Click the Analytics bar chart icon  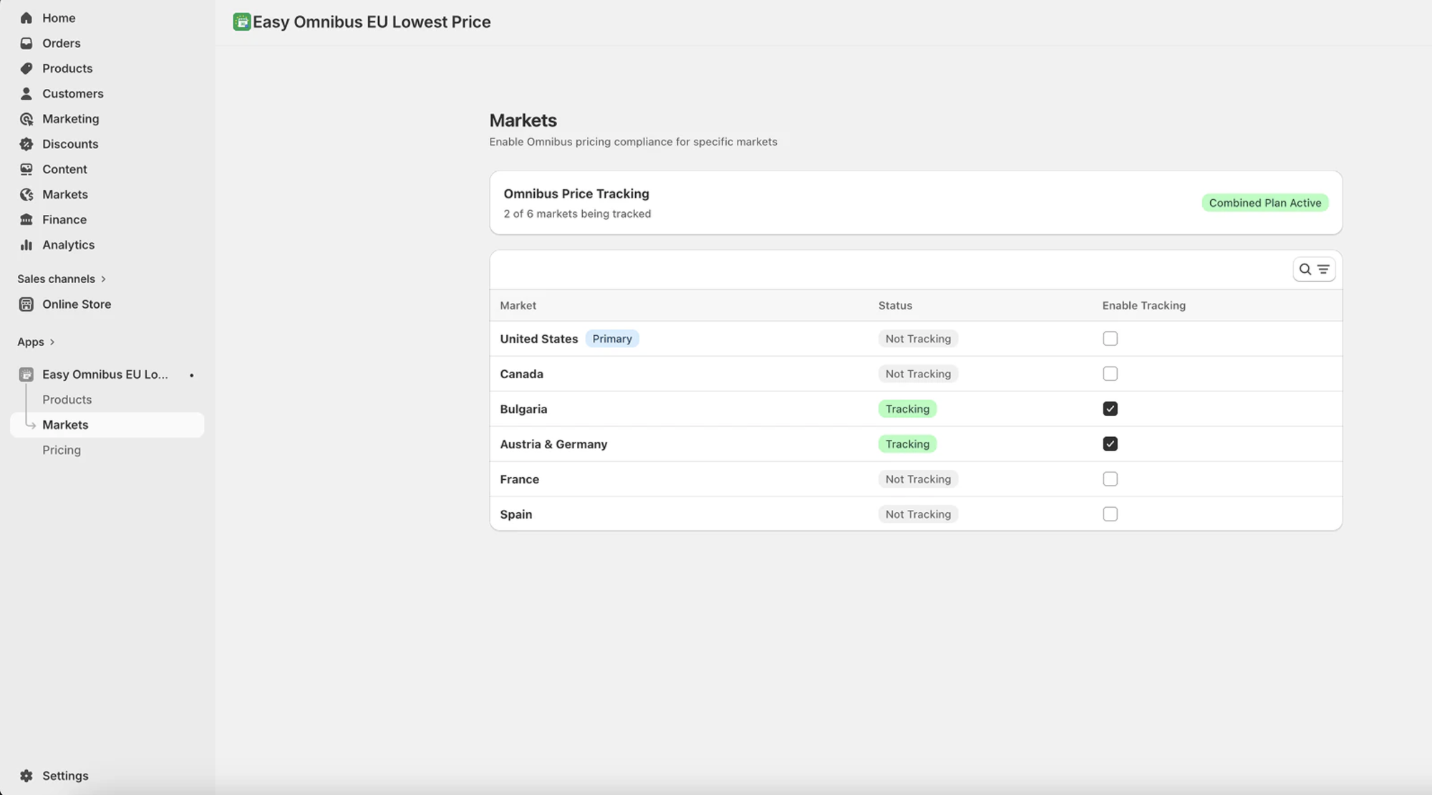26,245
